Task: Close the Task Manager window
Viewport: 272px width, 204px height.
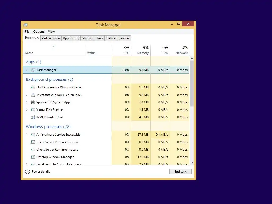Action: click(x=188, y=24)
